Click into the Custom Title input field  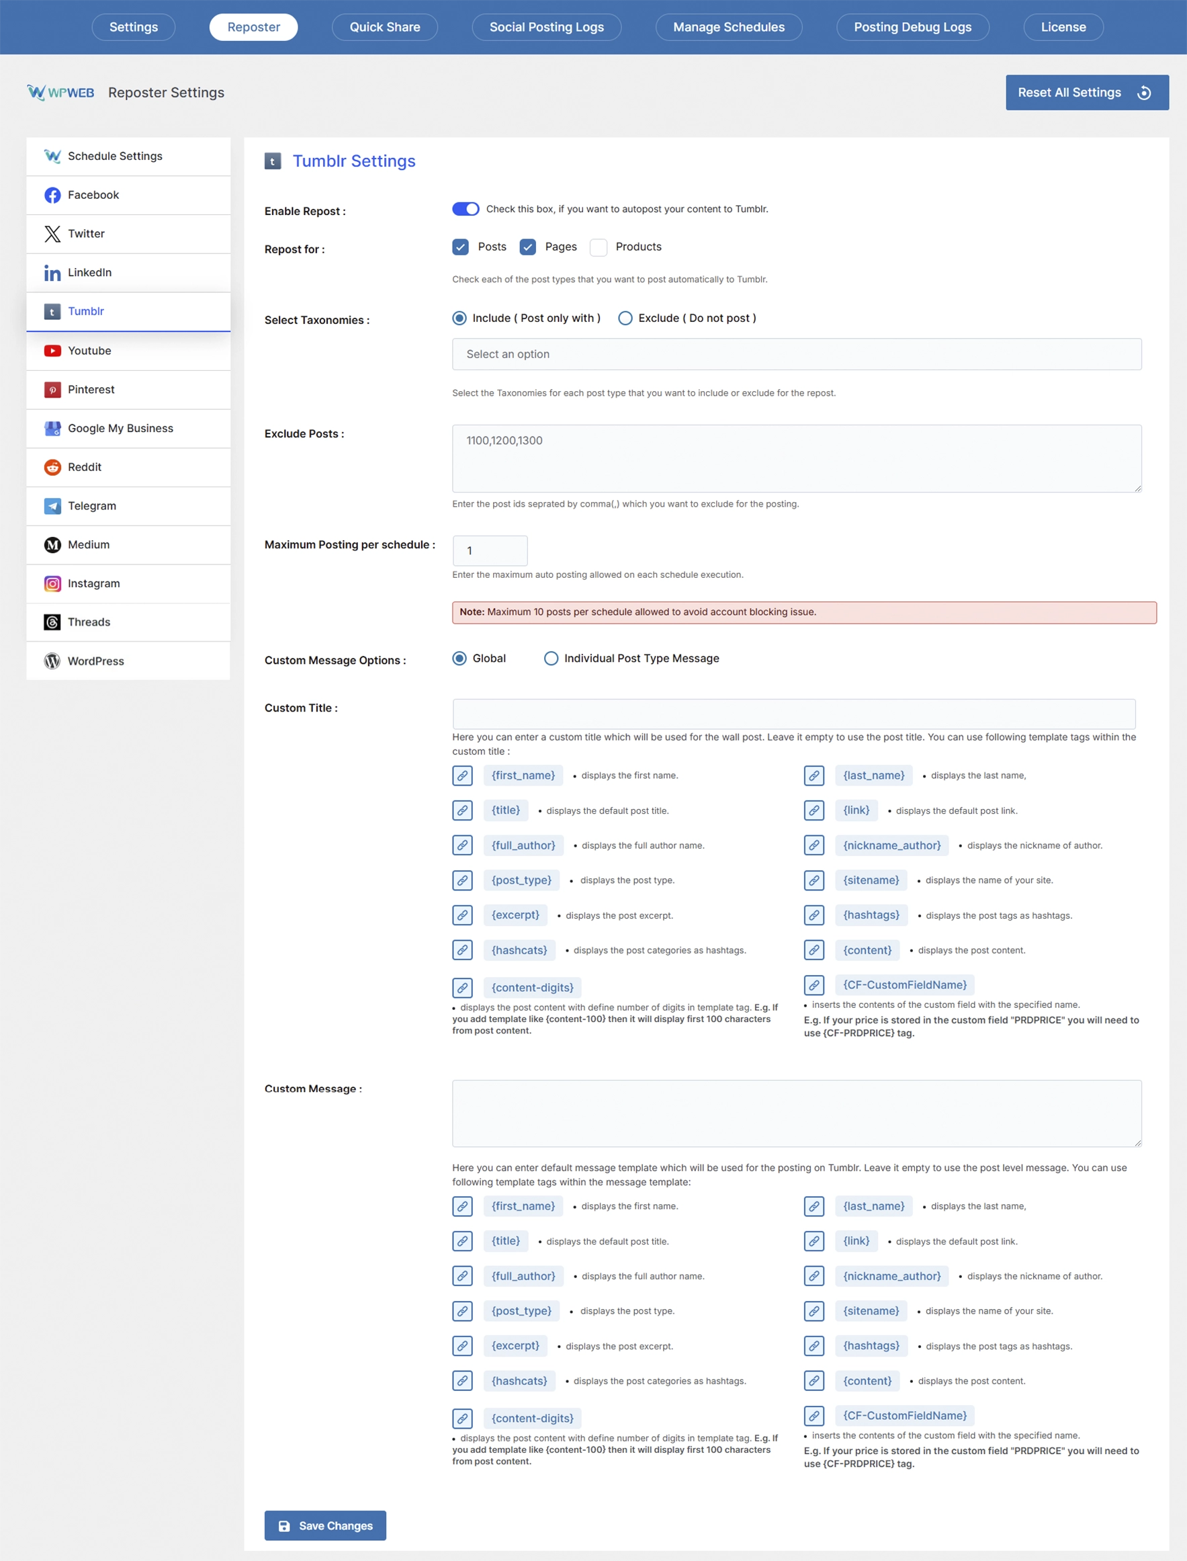(x=793, y=714)
